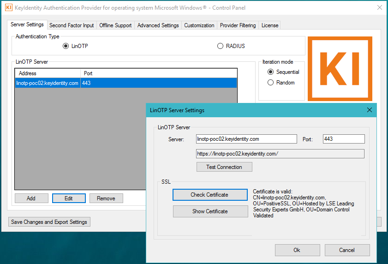The width and height of the screenshot is (388, 264).
Task: Click Save Changes and Export Settings
Action: click(x=49, y=222)
